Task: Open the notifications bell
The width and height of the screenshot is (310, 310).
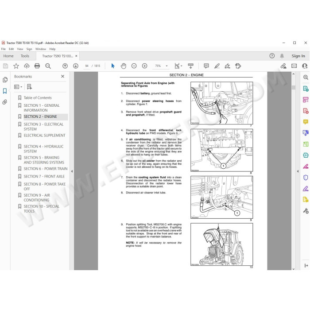Action: 282,56
